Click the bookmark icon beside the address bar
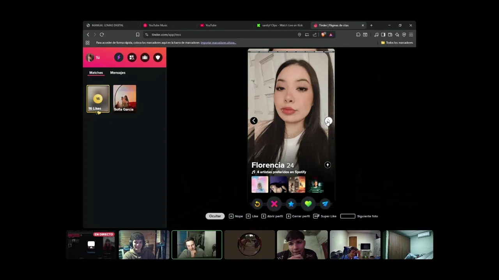 coord(138,35)
